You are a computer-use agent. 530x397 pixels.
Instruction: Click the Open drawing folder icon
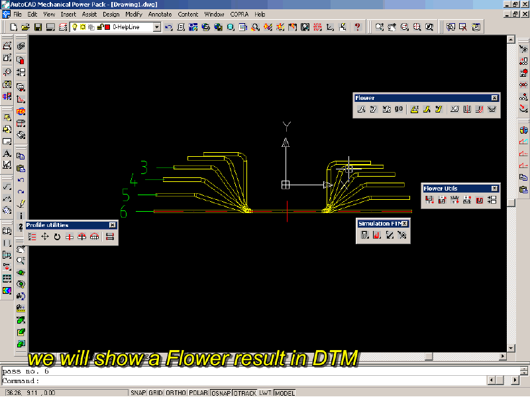pyautogui.click(x=26, y=27)
